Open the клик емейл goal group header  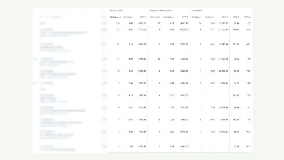197,11
